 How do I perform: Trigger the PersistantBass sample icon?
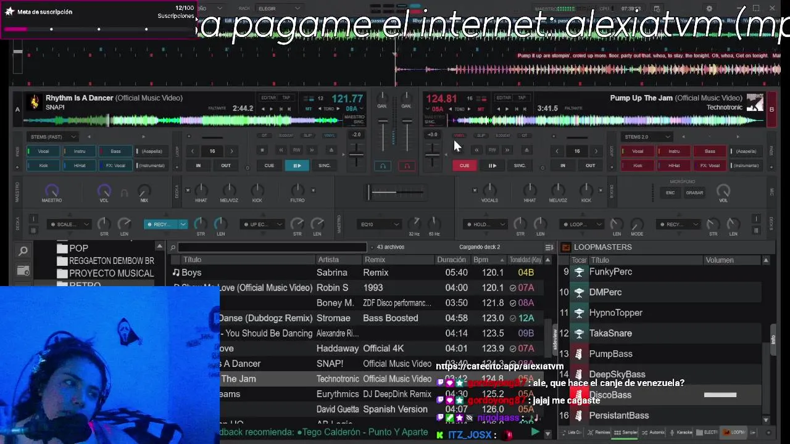point(579,416)
